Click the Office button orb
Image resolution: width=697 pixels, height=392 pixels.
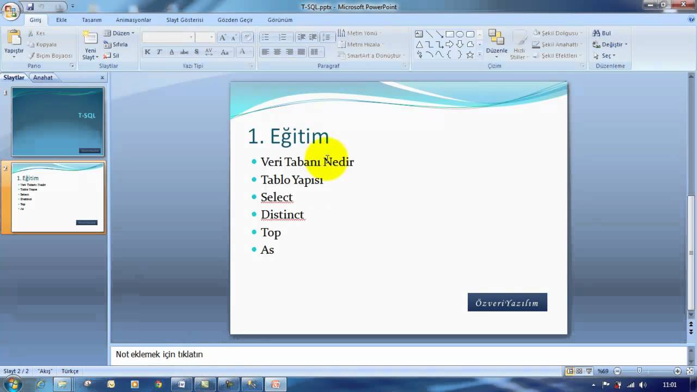[x=10, y=10]
